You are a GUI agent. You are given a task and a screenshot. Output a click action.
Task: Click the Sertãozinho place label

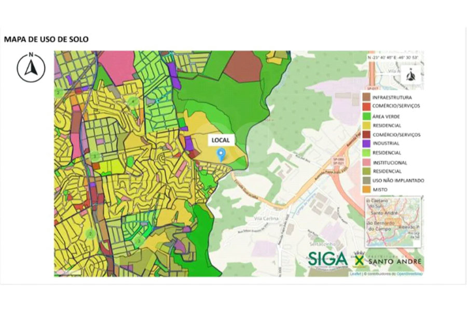tap(322, 244)
